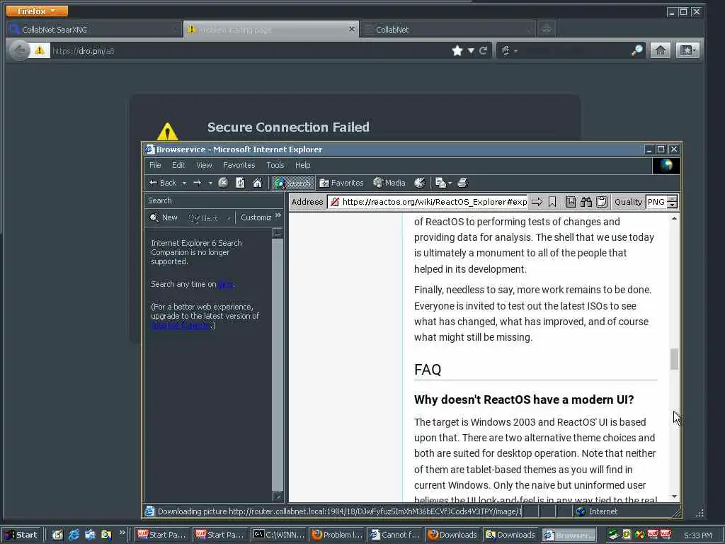The image size is (725, 544).
Task: Go to the IE Home page icon
Action: click(x=258, y=183)
